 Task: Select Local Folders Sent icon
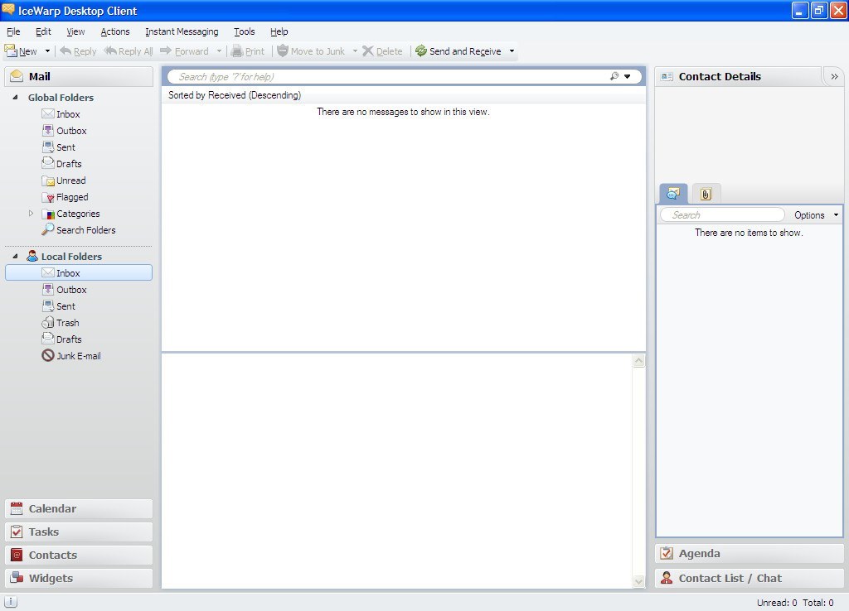click(47, 305)
